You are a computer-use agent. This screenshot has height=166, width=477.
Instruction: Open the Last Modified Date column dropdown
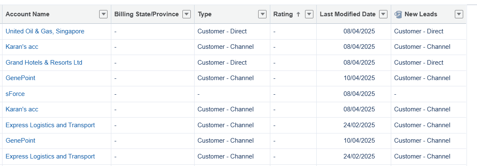(x=383, y=14)
